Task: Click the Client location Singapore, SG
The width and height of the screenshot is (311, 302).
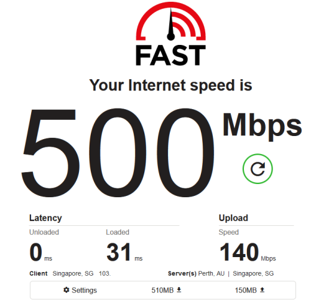Action: 73,273
